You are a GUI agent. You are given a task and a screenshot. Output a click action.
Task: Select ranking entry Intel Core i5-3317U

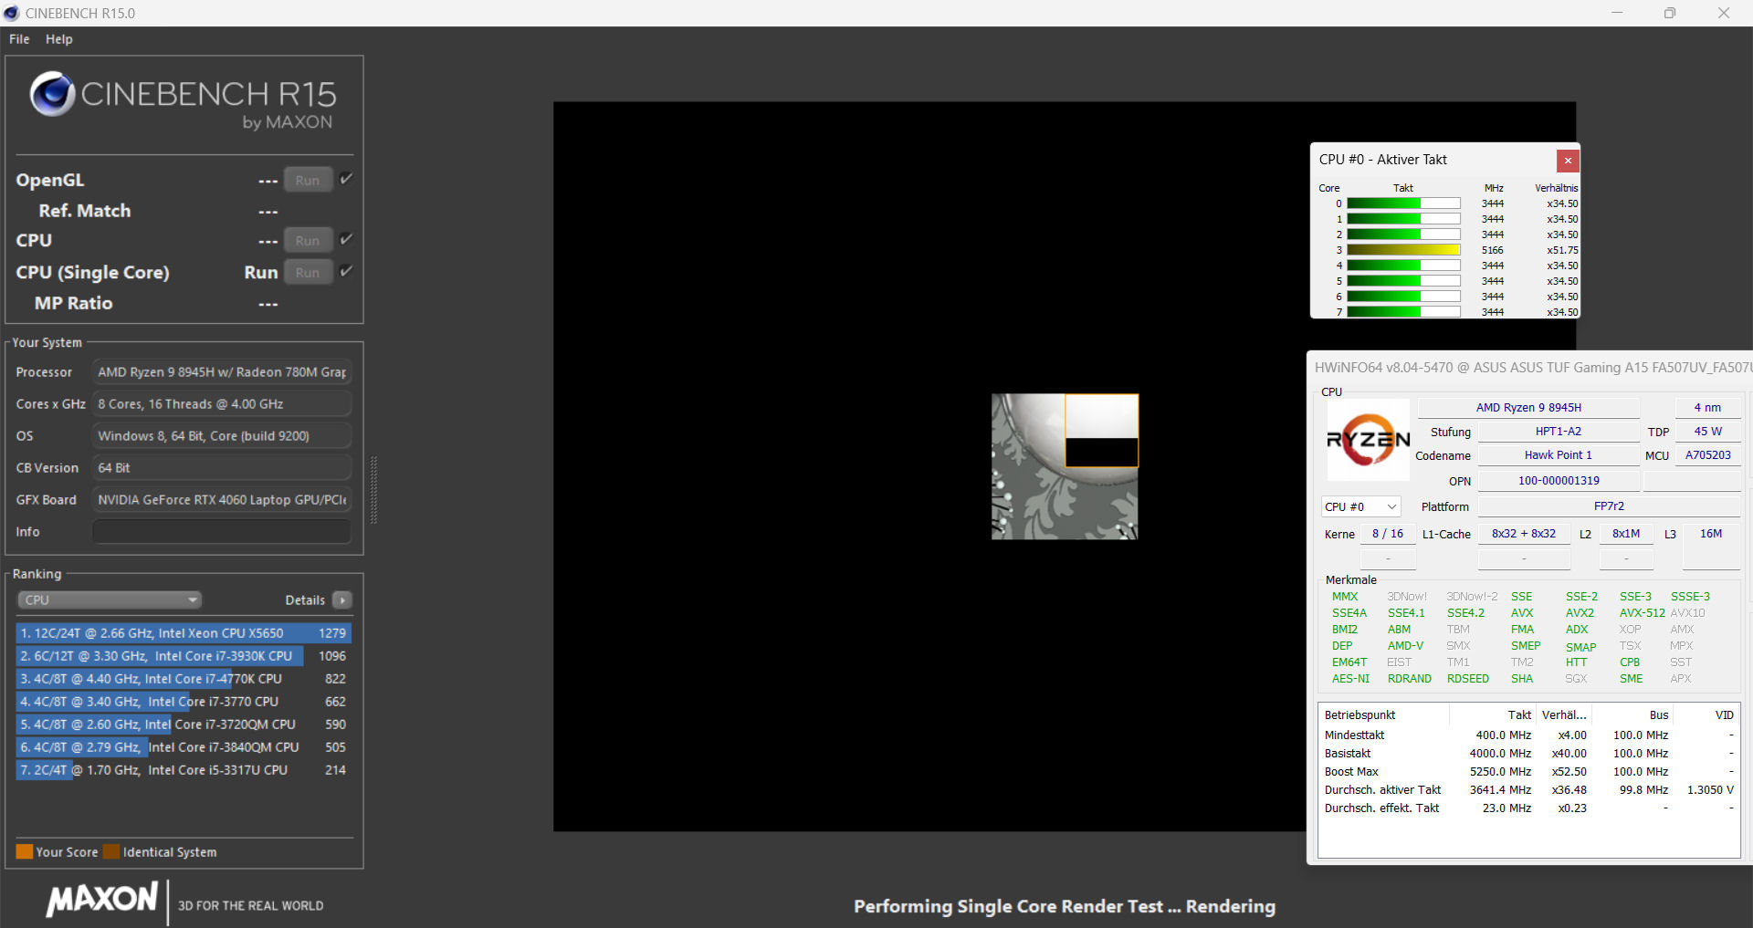tap(183, 770)
